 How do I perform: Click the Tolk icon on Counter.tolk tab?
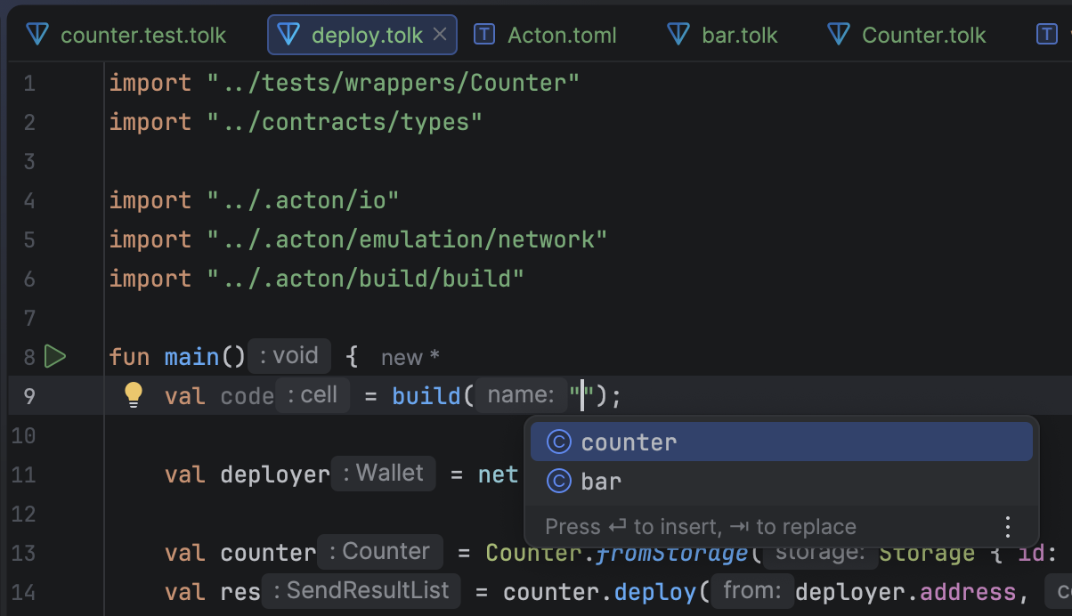[x=839, y=35]
